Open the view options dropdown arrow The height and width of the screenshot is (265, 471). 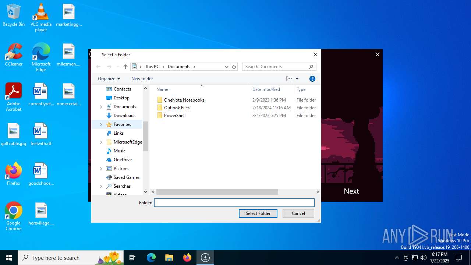(297, 79)
